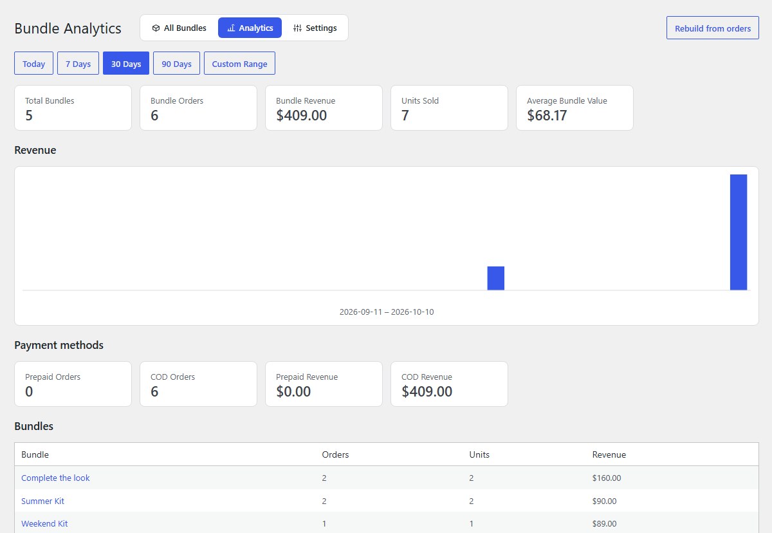The width and height of the screenshot is (772, 533).
Task: Click the Orders cell for Weekend Kit
Action: [324, 523]
